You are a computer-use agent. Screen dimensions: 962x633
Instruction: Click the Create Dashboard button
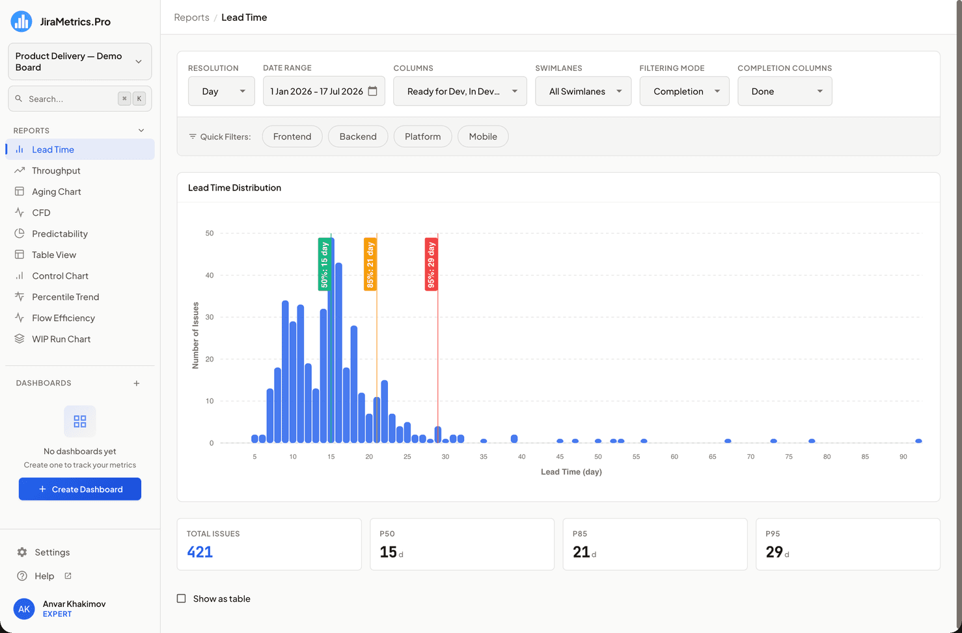80,489
